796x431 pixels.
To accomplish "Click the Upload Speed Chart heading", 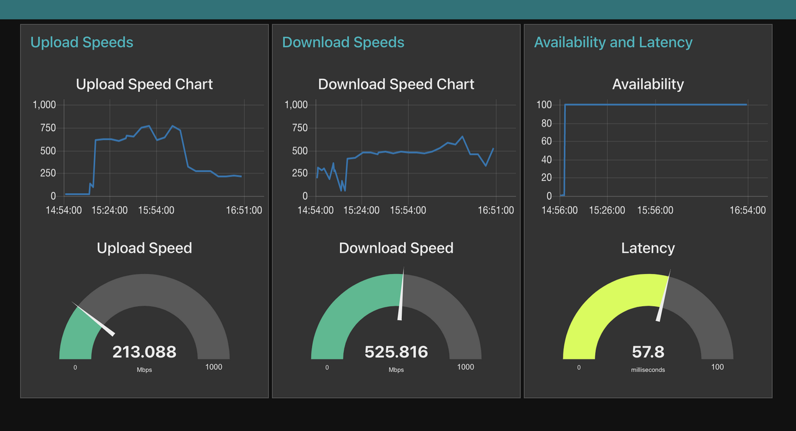I will pos(144,84).
